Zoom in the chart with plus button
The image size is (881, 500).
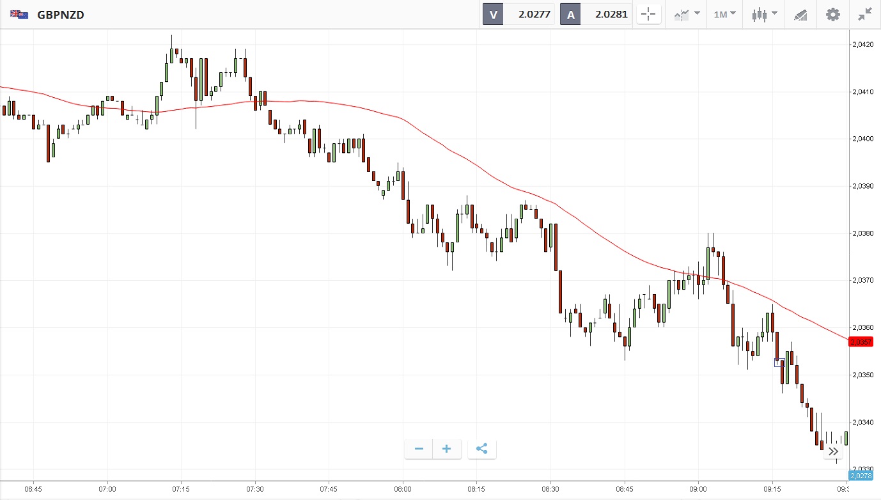pyautogui.click(x=446, y=449)
